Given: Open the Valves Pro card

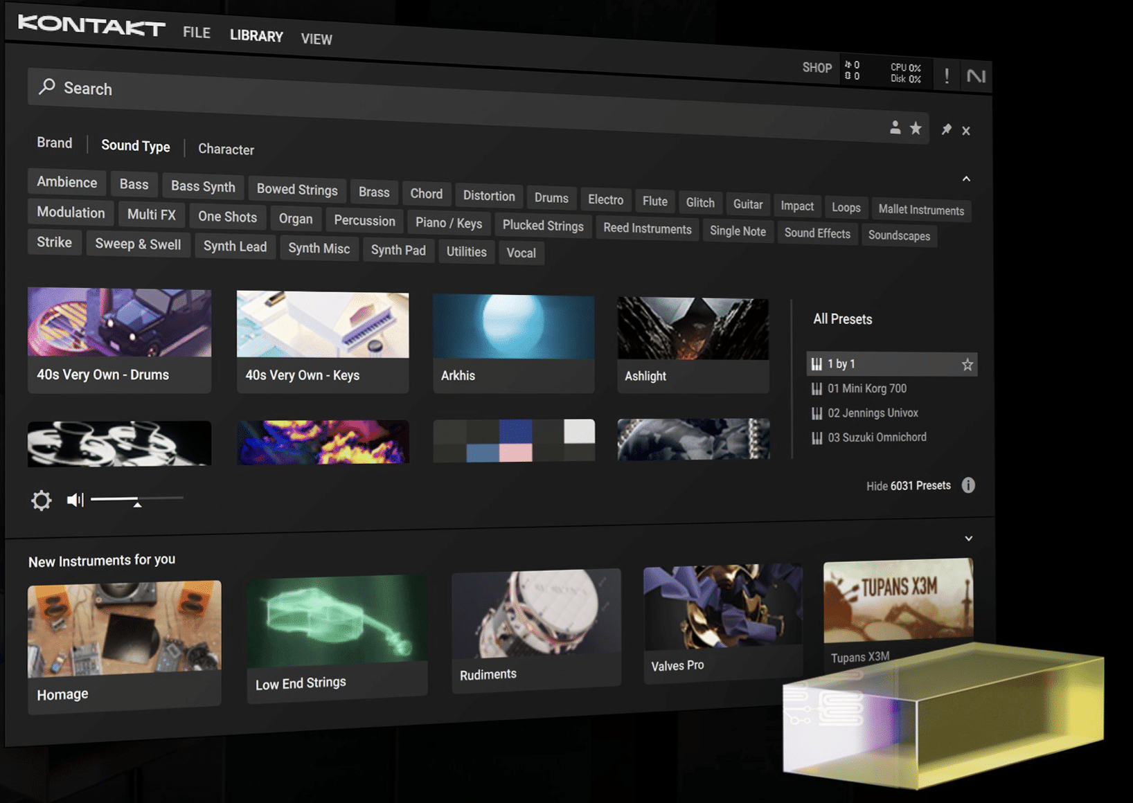Looking at the screenshot, I should 723,622.
